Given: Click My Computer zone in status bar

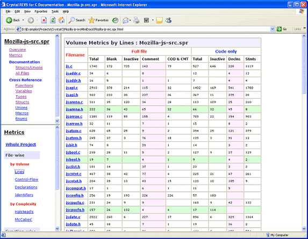Looking at the screenshot, I should tap(277, 235).
